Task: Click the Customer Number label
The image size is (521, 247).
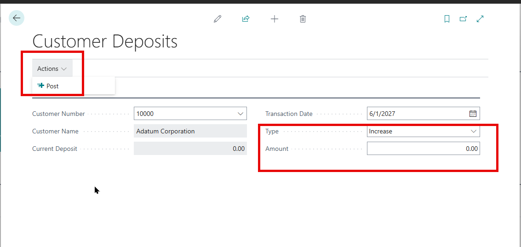Action: pyautogui.click(x=58, y=114)
